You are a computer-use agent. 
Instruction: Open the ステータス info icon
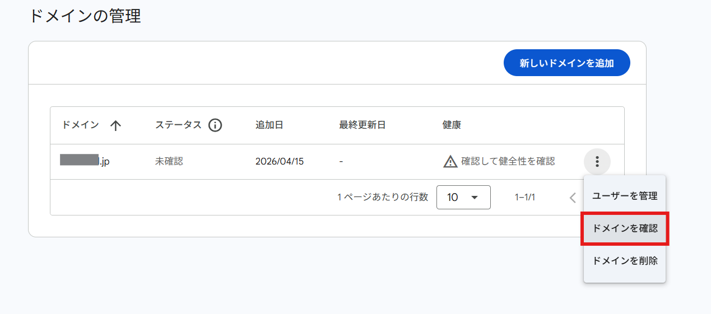215,125
